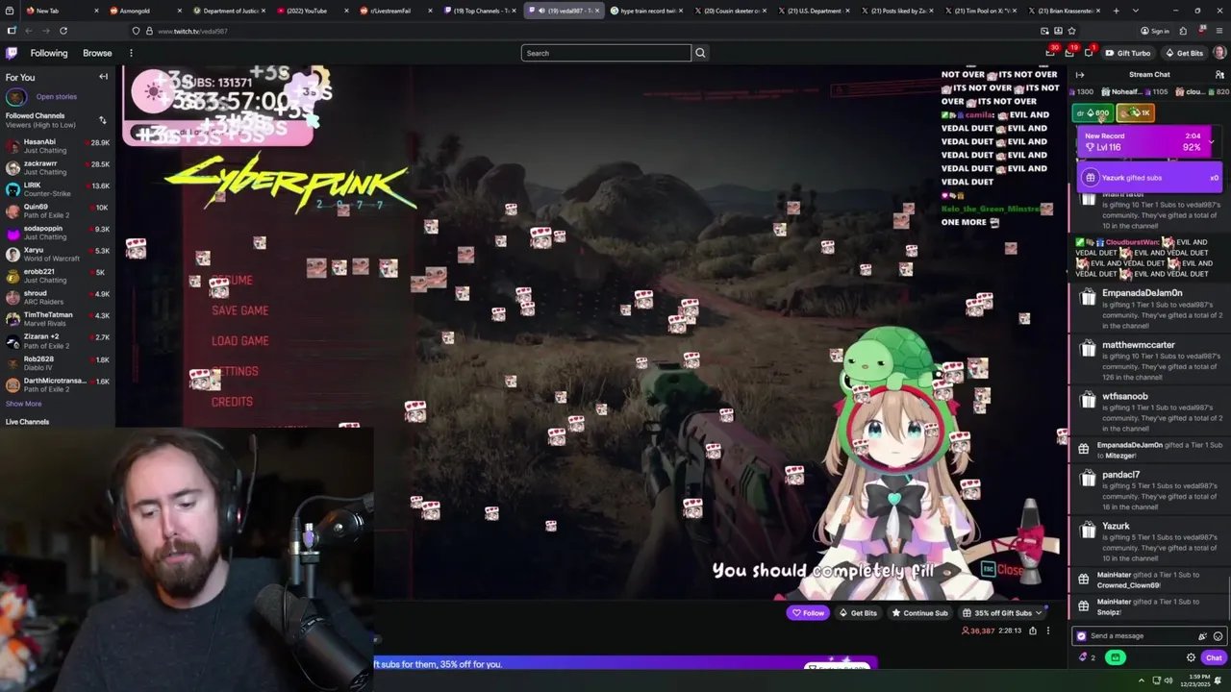Click the Get Bits button under stream
Viewport: 1231px width, 692px height.
click(x=858, y=613)
